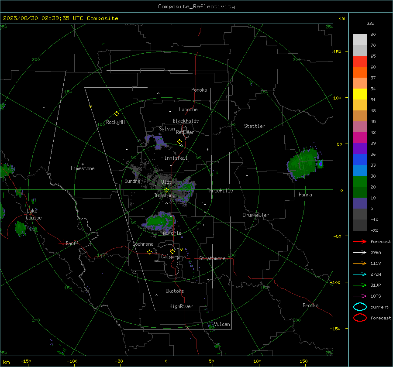The height and width of the screenshot is (367, 393).
Task: Select the bright green 20–30 dBZ swatch
Action: point(360,182)
